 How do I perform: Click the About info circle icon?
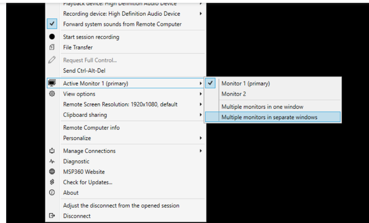[52, 193]
